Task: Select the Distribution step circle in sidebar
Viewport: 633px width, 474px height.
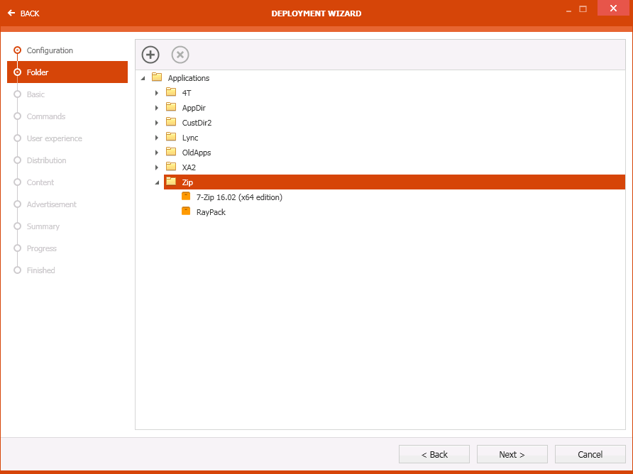Action: pos(17,160)
